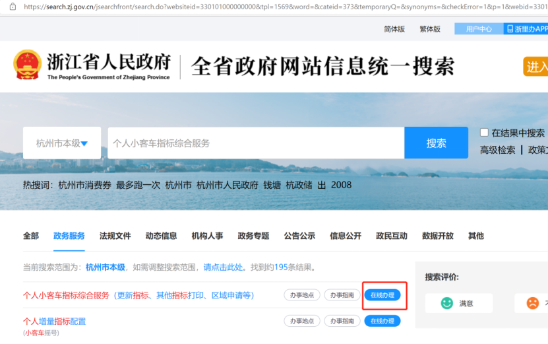The width and height of the screenshot is (548, 344).
Task: Click the green smiley 满意 rating icon
Action: click(447, 303)
